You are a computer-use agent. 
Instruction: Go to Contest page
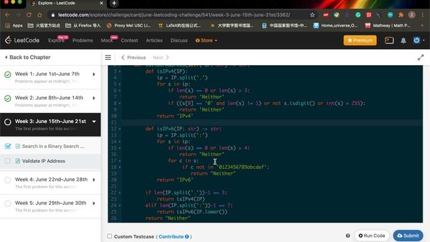130,40
